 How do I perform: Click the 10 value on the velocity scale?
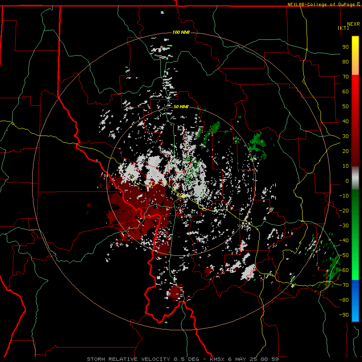(346, 166)
